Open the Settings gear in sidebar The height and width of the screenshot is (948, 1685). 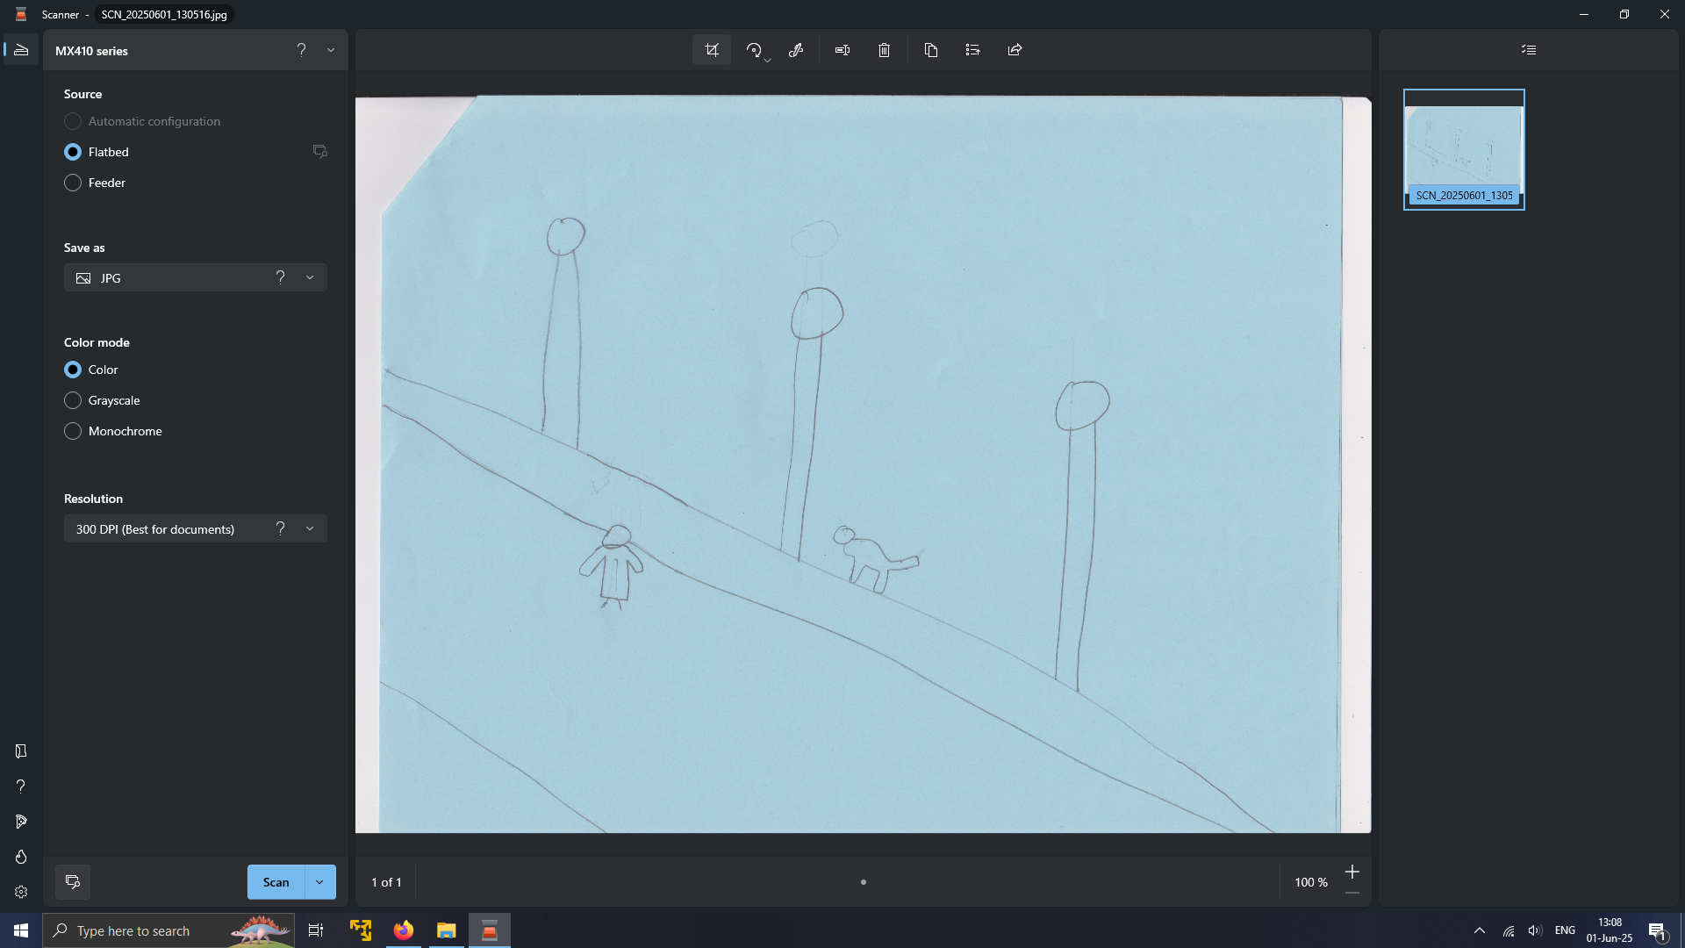(21, 892)
